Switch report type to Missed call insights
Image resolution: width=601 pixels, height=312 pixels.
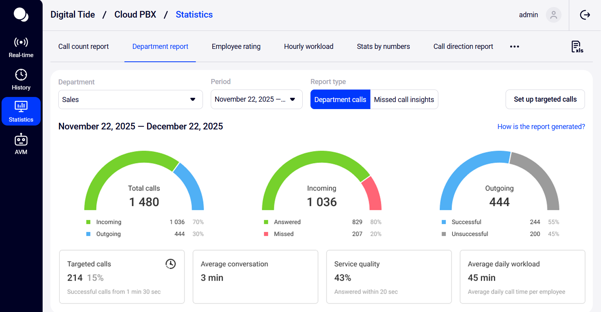(404, 100)
